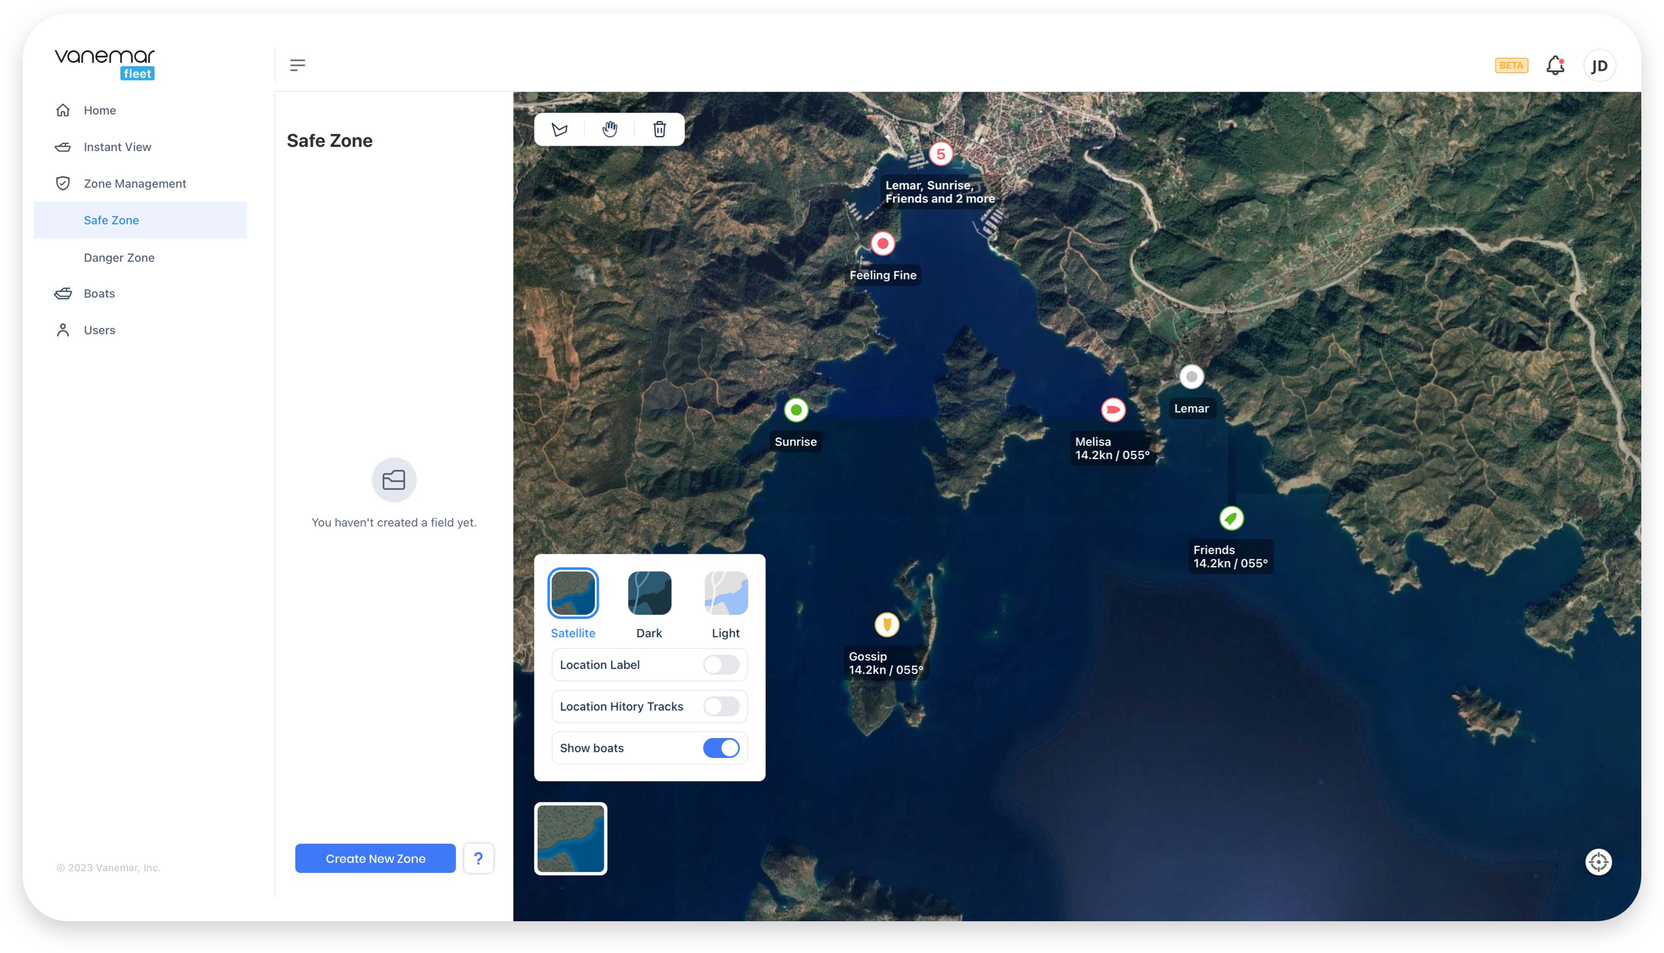Viewport: 1664px width, 953px height.
Task: Open help with the question mark button
Action: [478, 859]
